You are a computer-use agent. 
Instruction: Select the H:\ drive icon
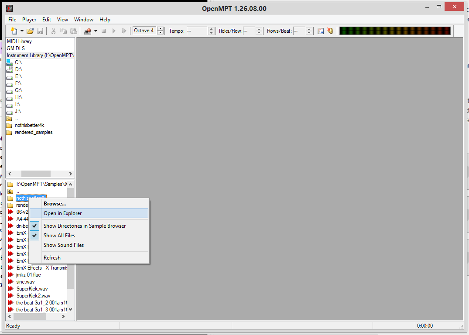tap(10, 98)
